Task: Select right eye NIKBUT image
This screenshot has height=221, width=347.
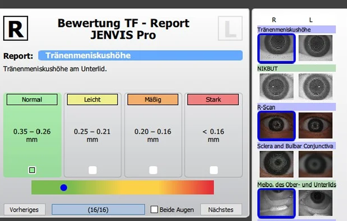Action: click(x=276, y=86)
